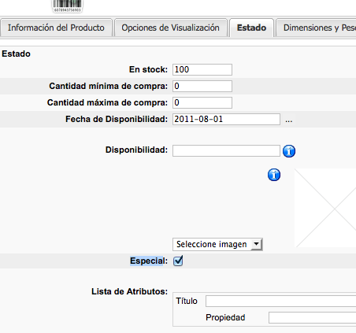Click info icon beside Disponibilidad field
The image size is (356, 333).
pyautogui.click(x=289, y=151)
